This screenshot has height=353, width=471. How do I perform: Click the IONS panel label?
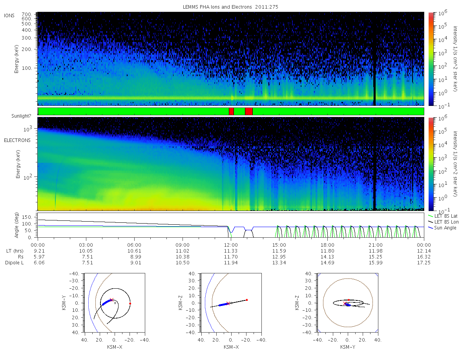(10, 16)
